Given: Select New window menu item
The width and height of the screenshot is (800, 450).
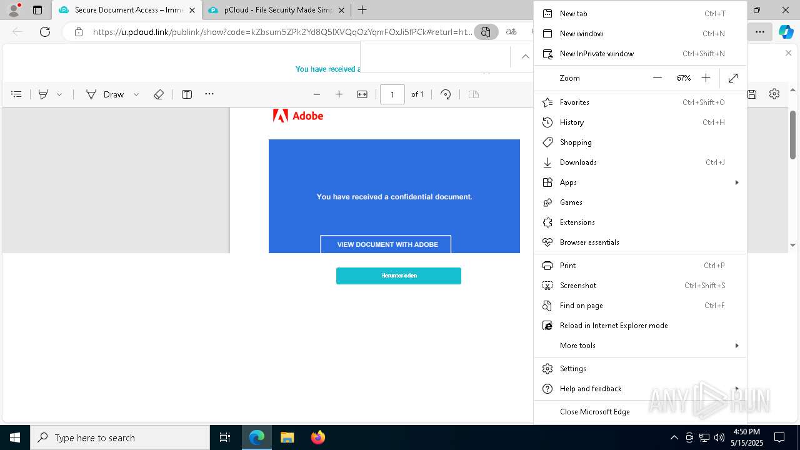Looking at the screenshot, I should (x=641, y=34).
